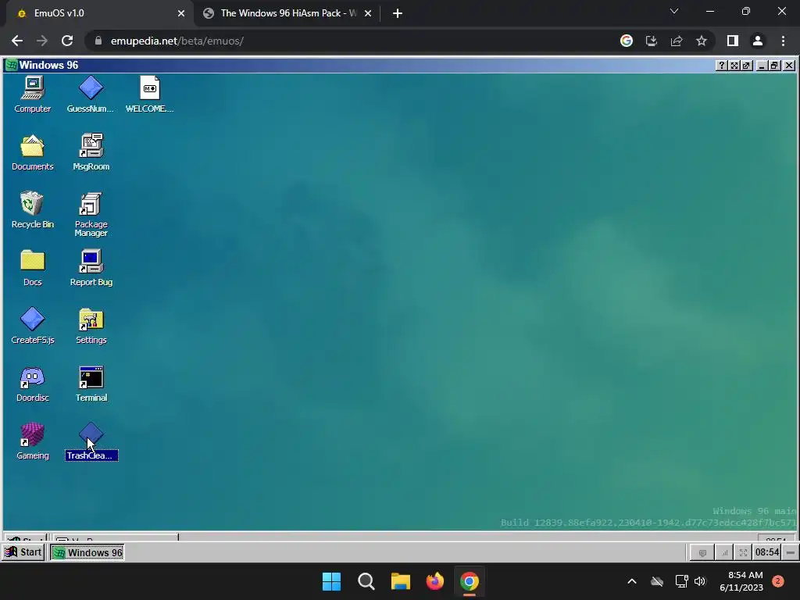The image size is (800, 600).
Task: Click the install app icon in address bar
Action: click(652, 41)
